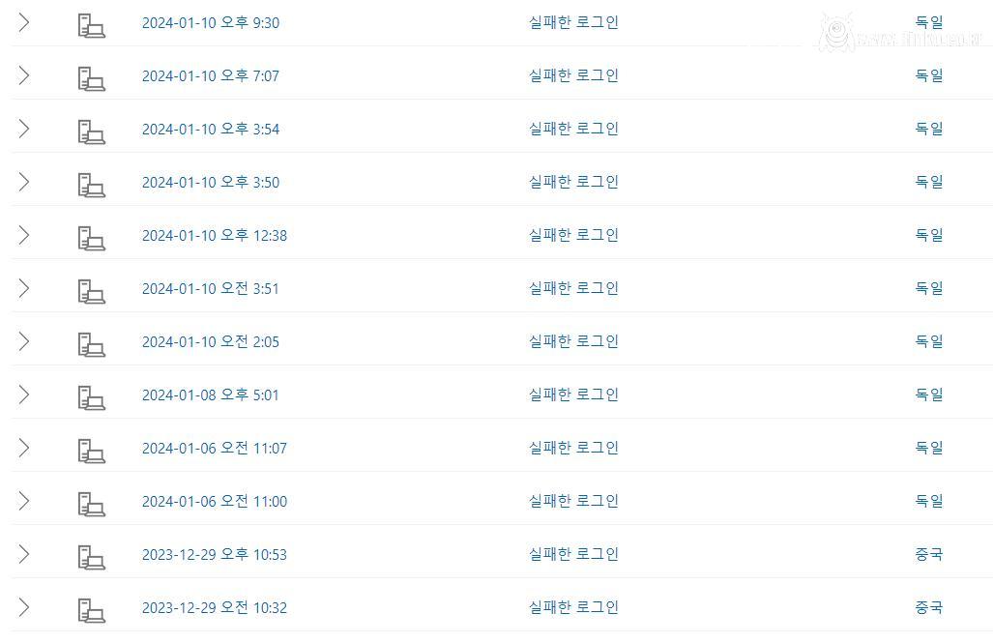993x643 pixels.
Task: Click device icon for 2024-01-10 오후 7:07 entry
Action: pos(91,78)
